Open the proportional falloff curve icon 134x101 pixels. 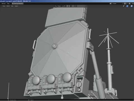tap(75, 6)
